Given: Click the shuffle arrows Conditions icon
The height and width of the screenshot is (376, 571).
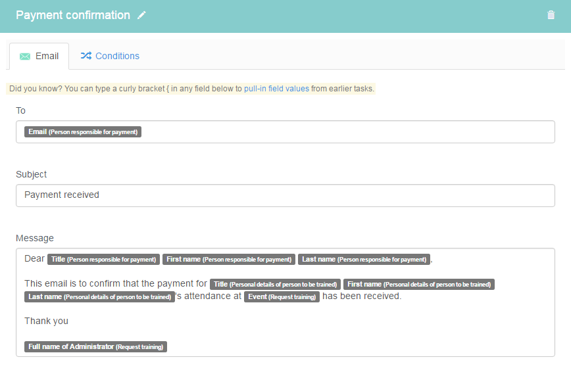Looking at the screenshot, I should (x=86, y=56).
